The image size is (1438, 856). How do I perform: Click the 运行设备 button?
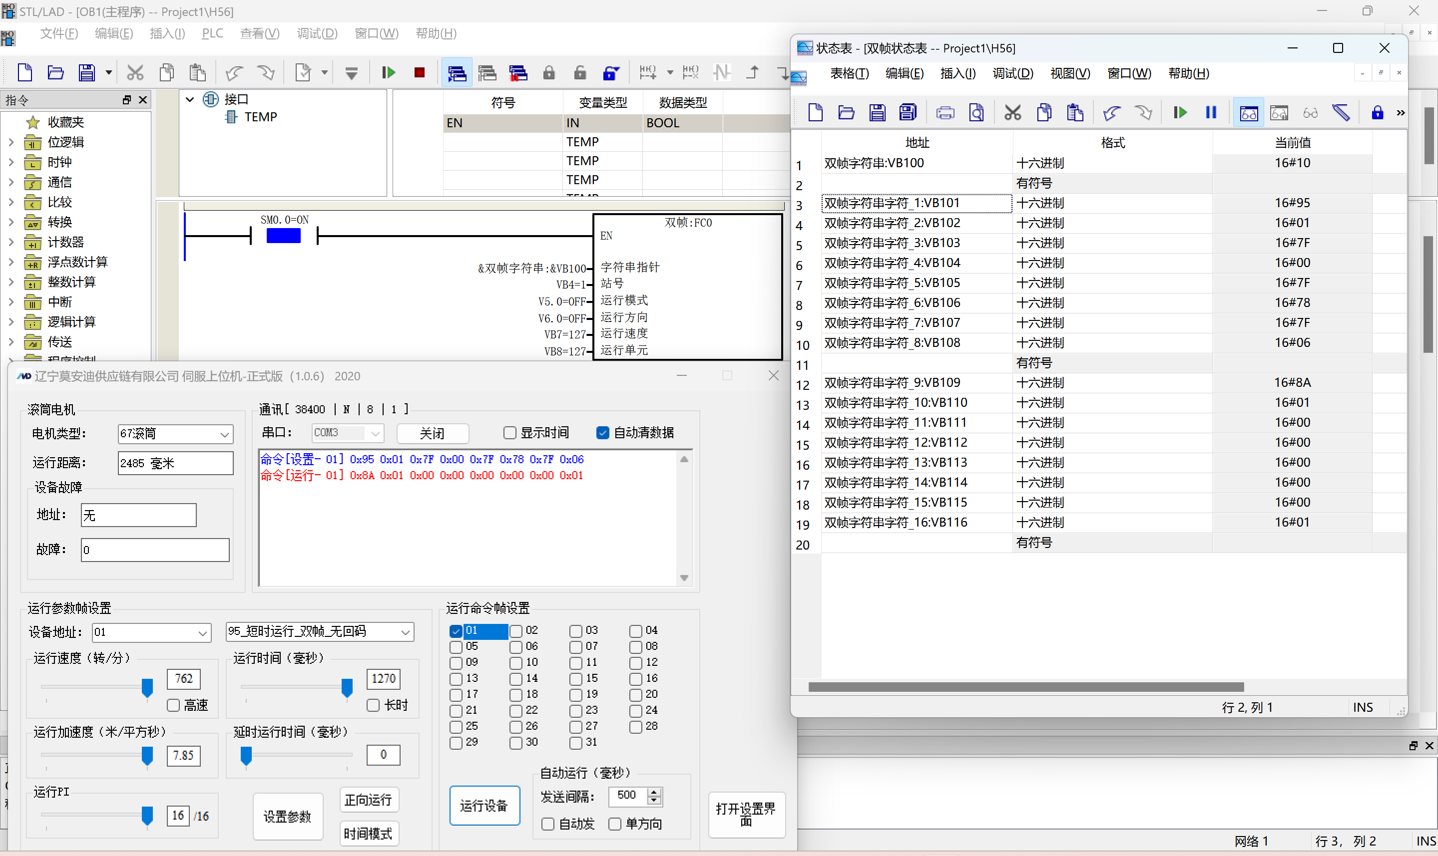484,806
